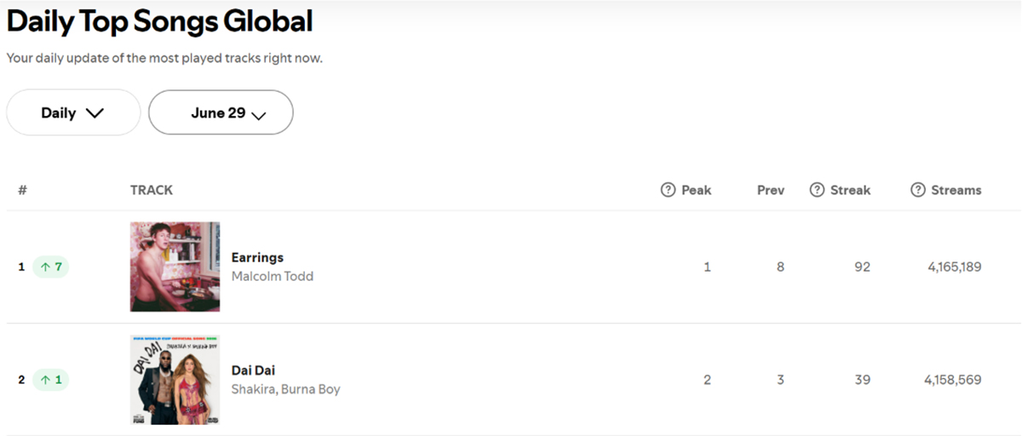Click the Peak column help icon
The image size is (1022, 436).
(669, 190)
